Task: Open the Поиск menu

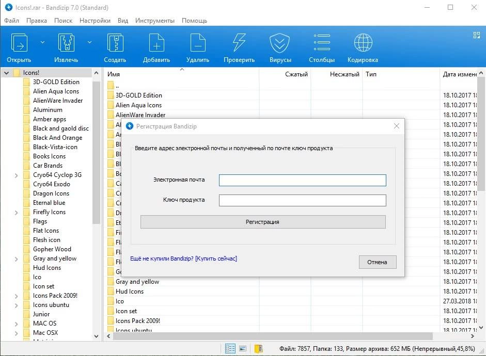Action: 63,21
